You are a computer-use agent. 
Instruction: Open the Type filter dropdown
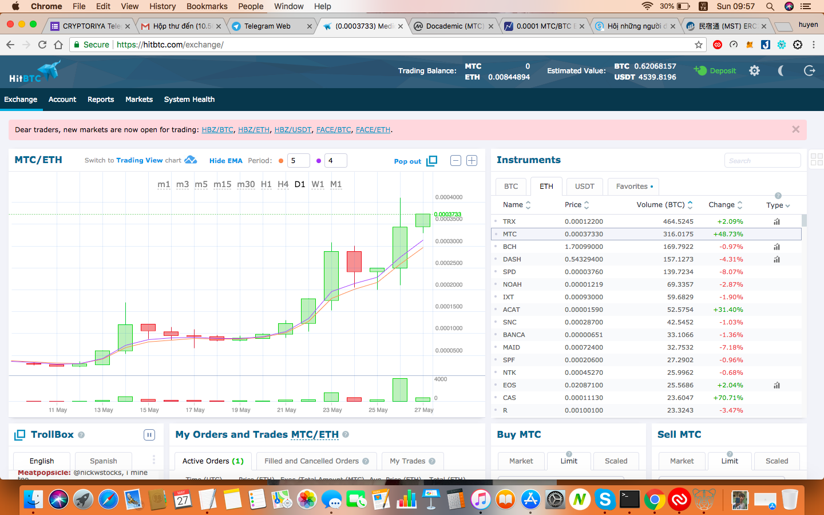778,205
